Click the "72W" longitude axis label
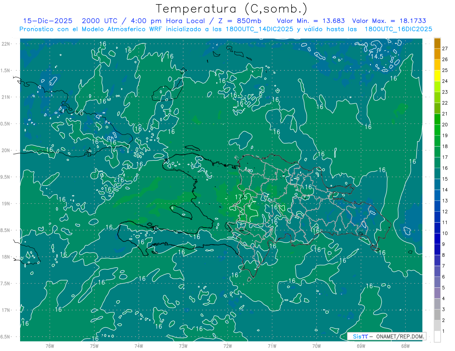Viewport: 455px width, 351px height. click(227, 346)
